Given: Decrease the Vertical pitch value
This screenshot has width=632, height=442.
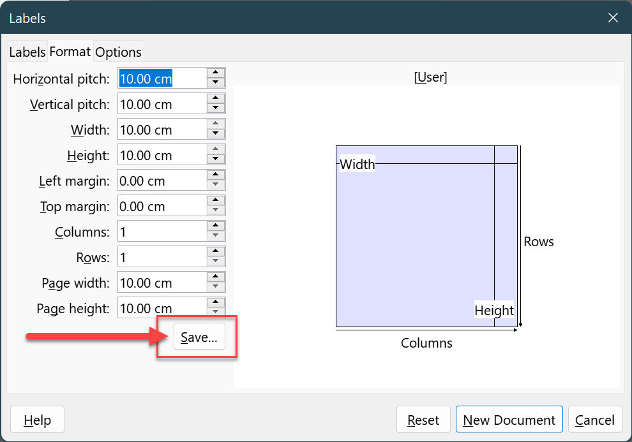Looking at the screenshot, I should [216, 108].
